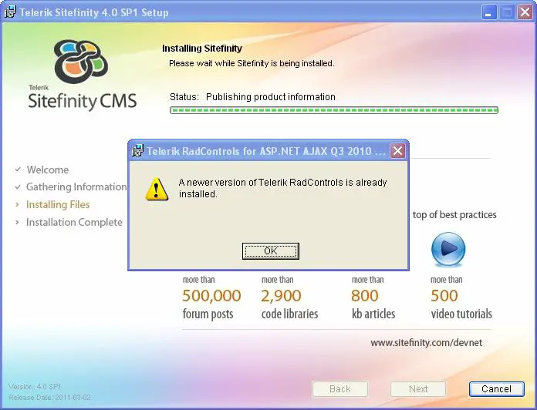Click the arrow beside Installation Complete
537x410 pixels.
click(x=17, y=222)
